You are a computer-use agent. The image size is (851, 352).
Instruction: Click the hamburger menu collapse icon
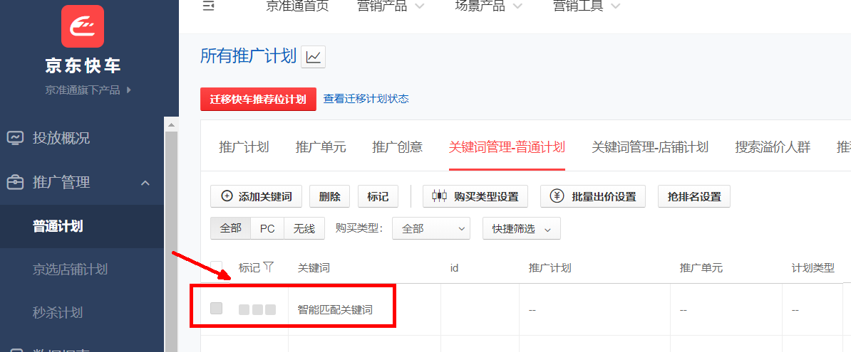click(208, 6)
